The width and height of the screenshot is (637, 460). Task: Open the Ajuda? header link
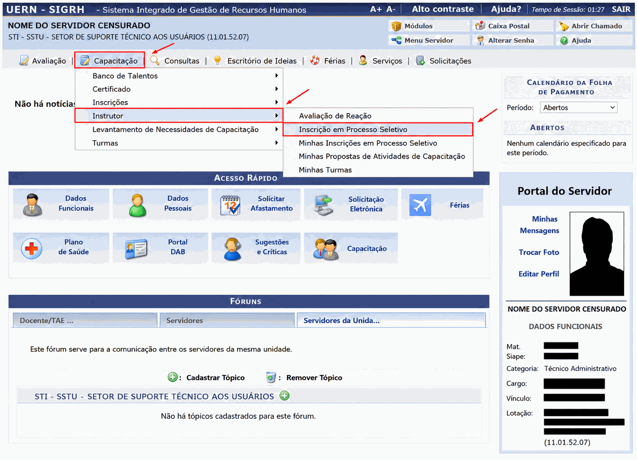coord(506,9)
